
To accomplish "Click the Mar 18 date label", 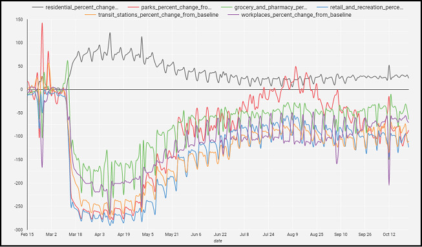I will pyautogui.click(x=76, y=235).
